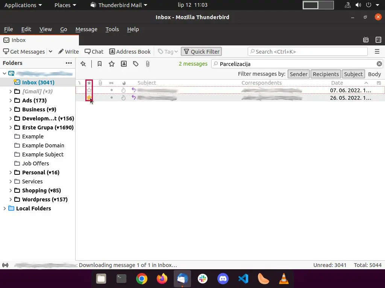This screenshot has height=288, width=385.
Task: Filter to starred messages only
Action: pyautogui.click(x=112, y=64)
